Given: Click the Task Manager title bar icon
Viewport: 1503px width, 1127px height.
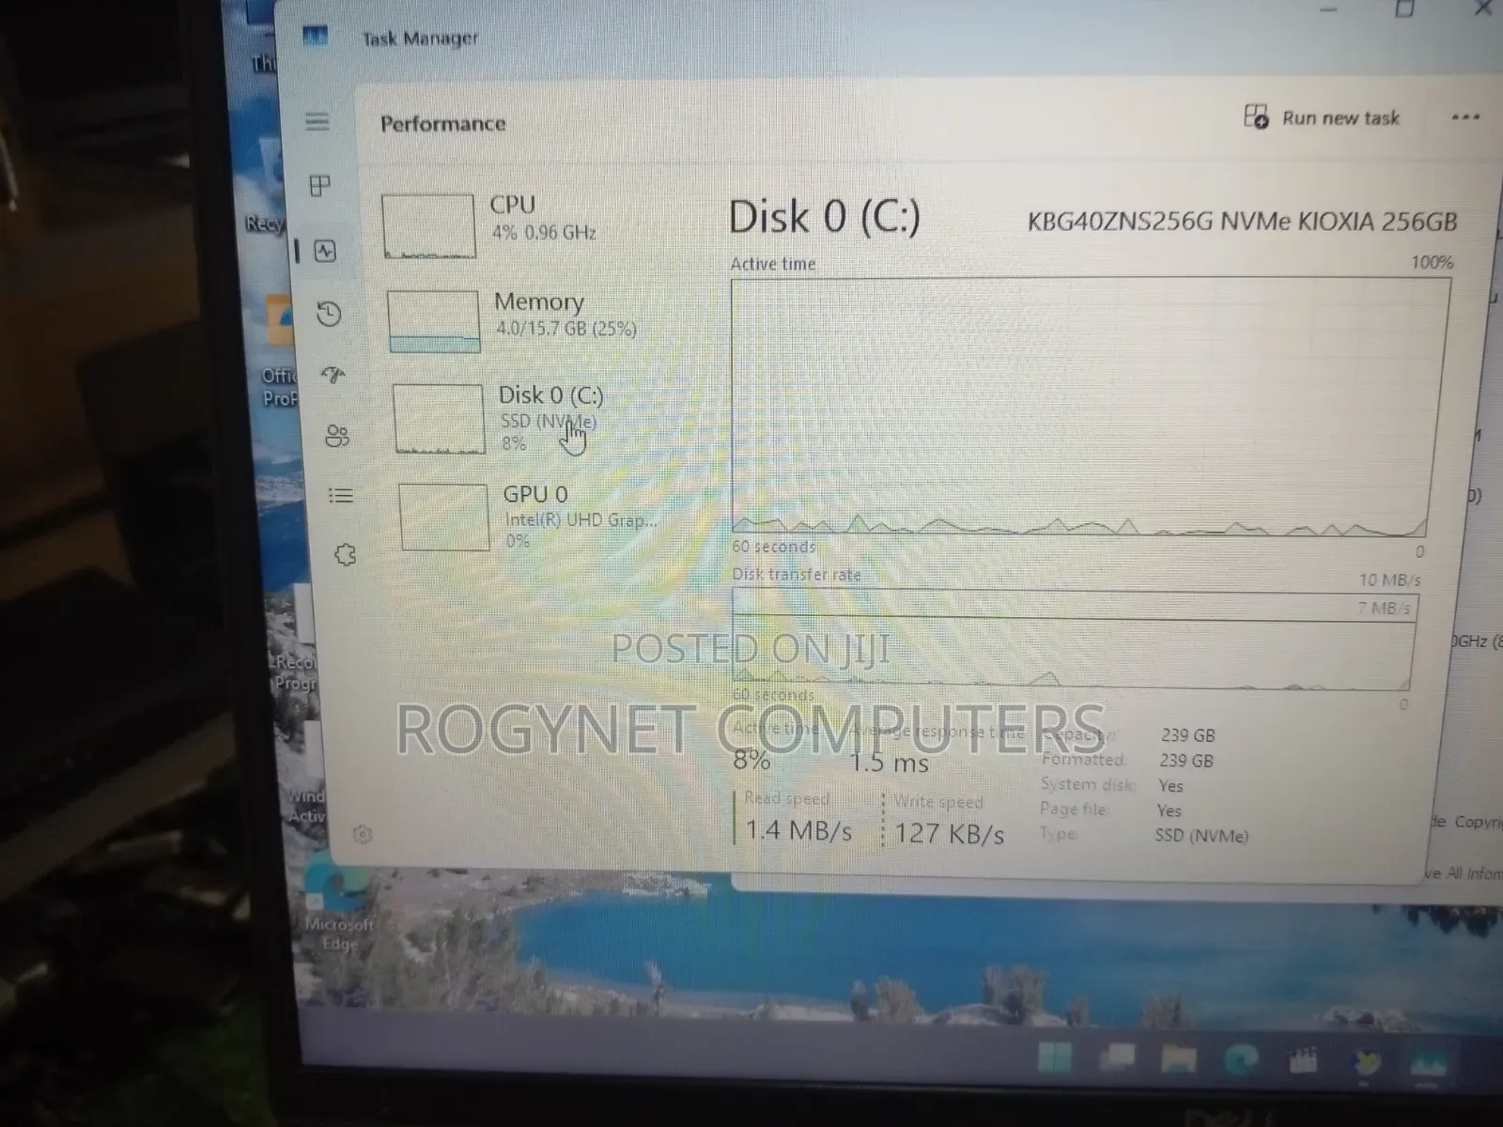Looking at the screenshot, I should pyautogui.click(x=315, y=37).
